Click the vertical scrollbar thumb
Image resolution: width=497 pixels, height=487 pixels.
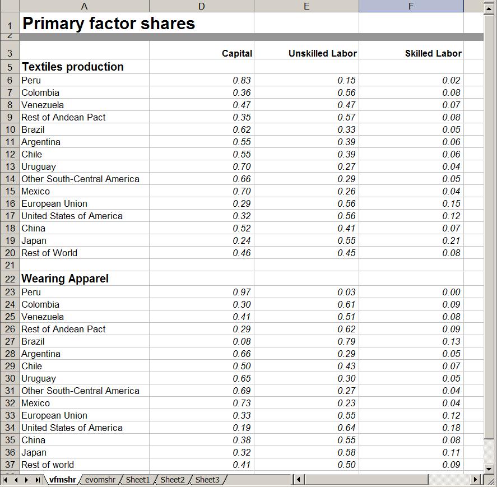489,224
